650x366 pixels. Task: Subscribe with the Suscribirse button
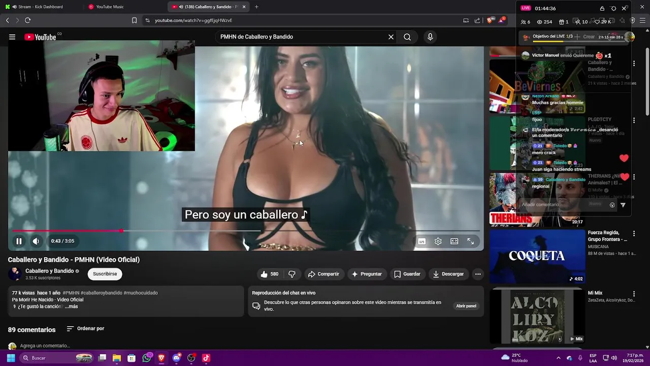coord(105,274)
